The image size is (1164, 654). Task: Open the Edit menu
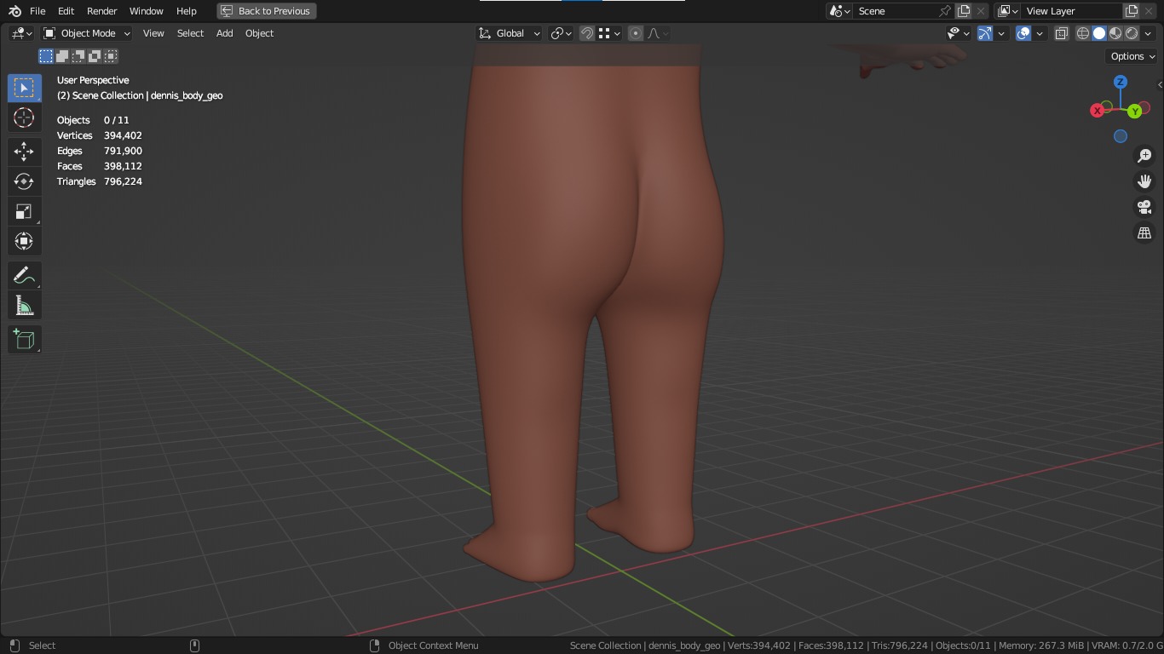(x=66, y=11)
